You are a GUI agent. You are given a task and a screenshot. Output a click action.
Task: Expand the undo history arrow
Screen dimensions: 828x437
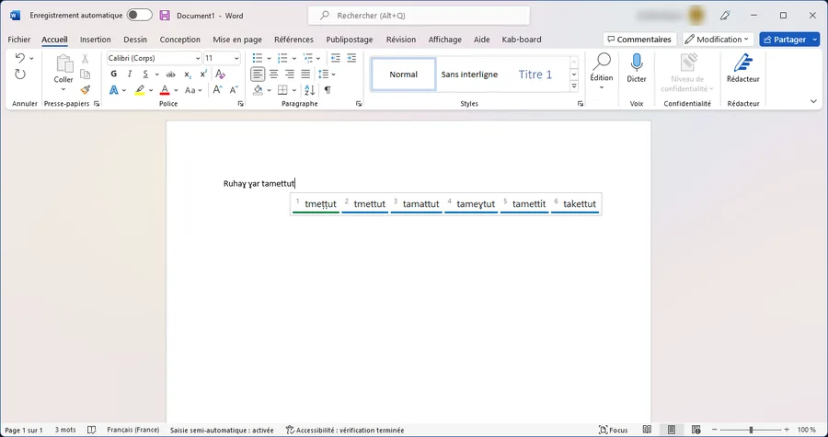coord(31,58)
